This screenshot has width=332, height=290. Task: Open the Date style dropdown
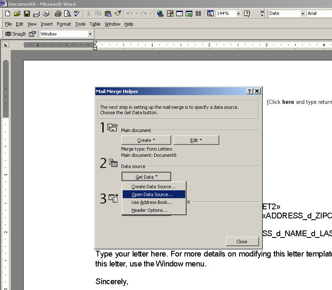click(302, 14)
